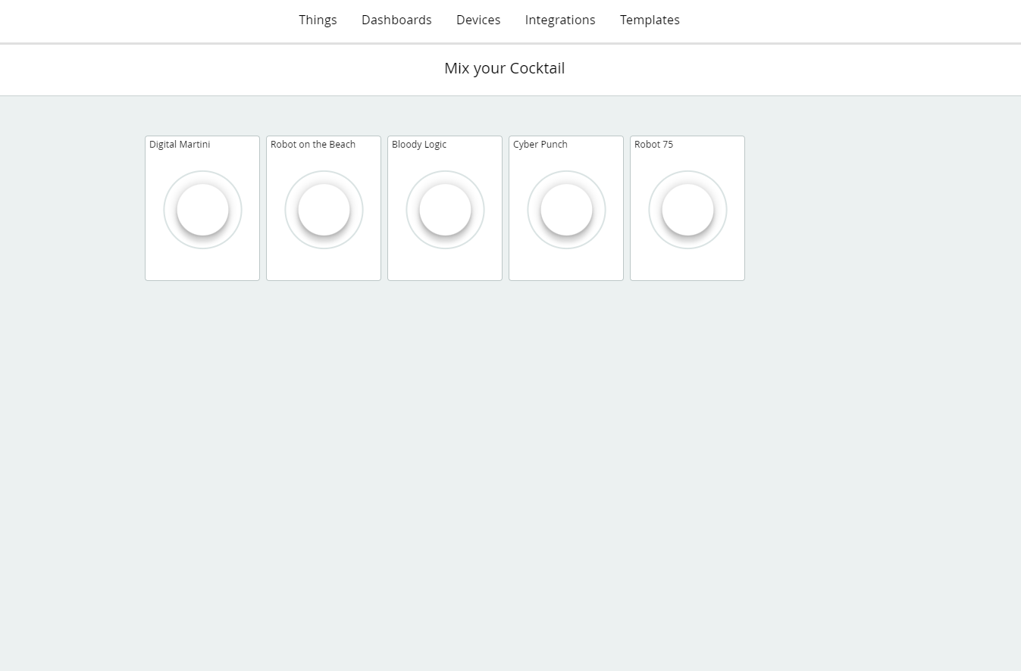This screenshot has height=671, width=1021.
Task: Click the Robot on the Beach label
Action: pos(313,145)
